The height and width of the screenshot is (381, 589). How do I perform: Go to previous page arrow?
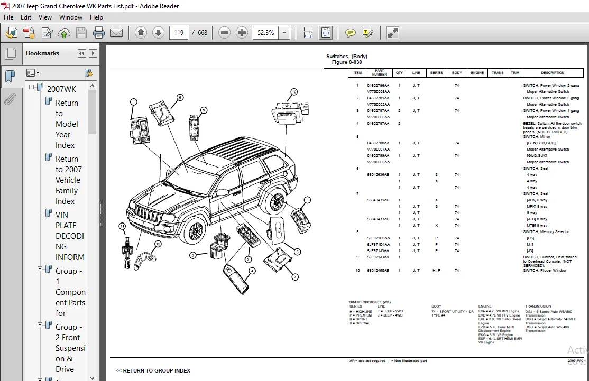[141, 33]
